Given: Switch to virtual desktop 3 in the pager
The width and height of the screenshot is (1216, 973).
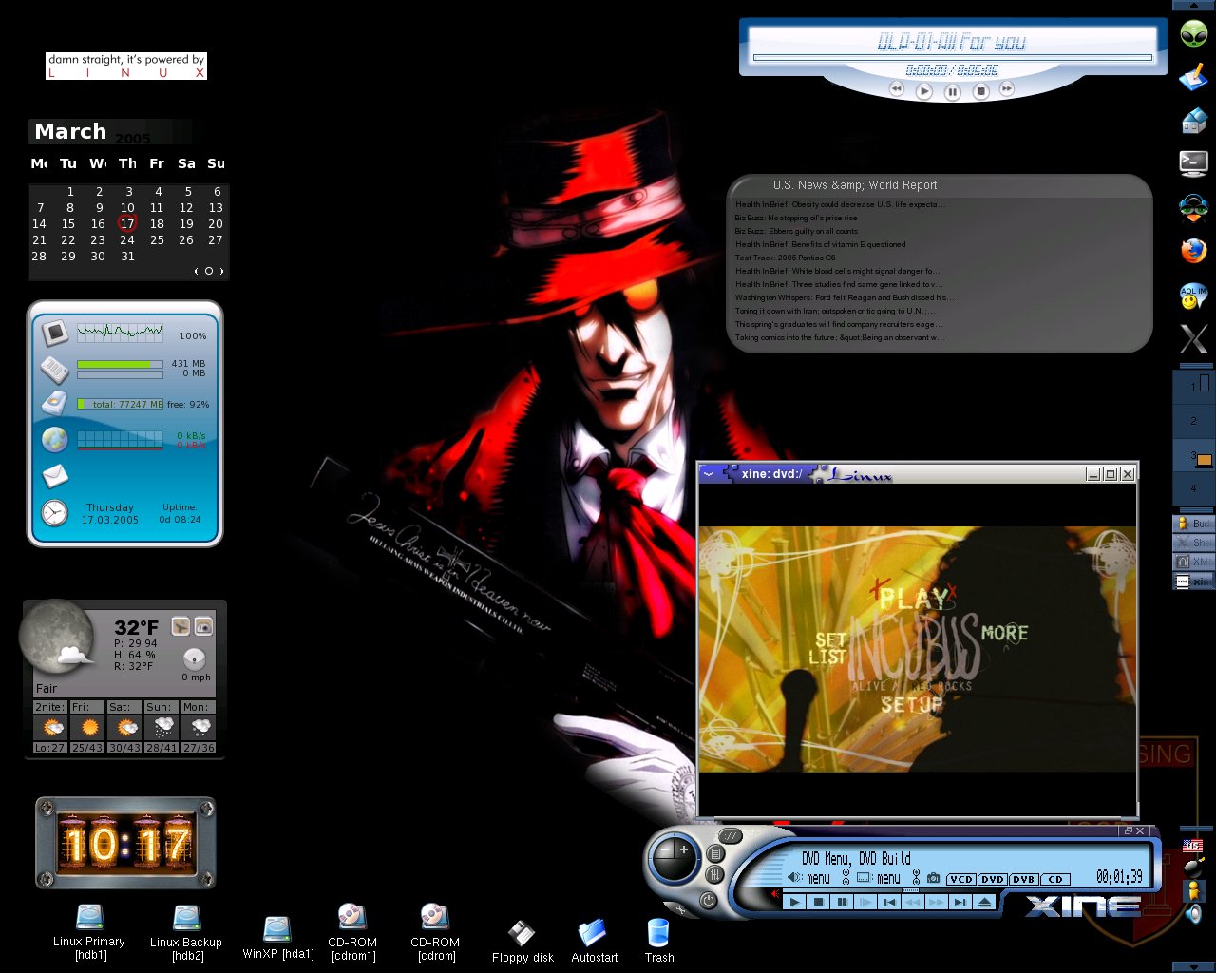Looking at the screenshot, I should (1194, 456).
